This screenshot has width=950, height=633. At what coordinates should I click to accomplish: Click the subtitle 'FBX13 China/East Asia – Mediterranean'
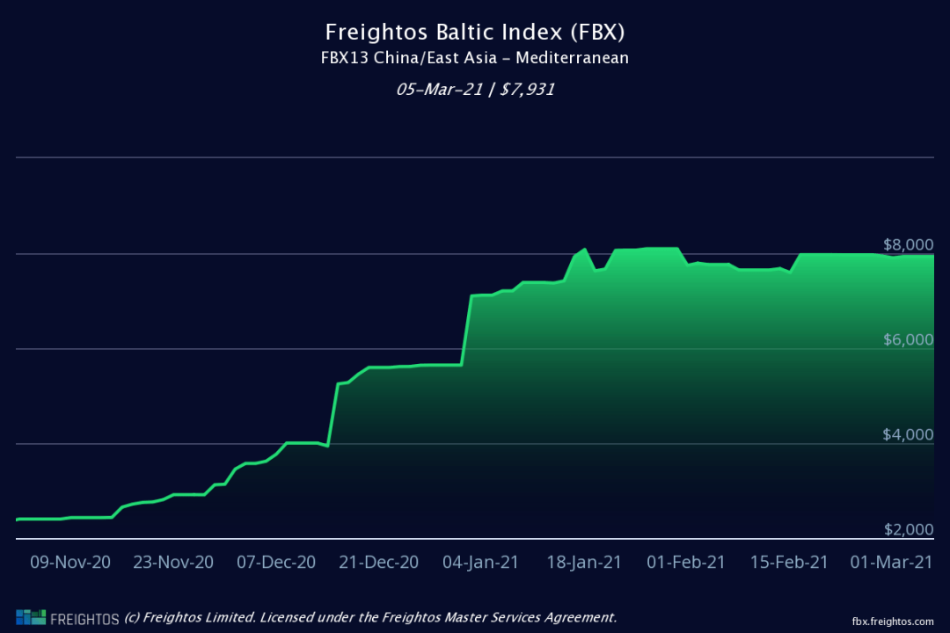(x=475, y=58)
